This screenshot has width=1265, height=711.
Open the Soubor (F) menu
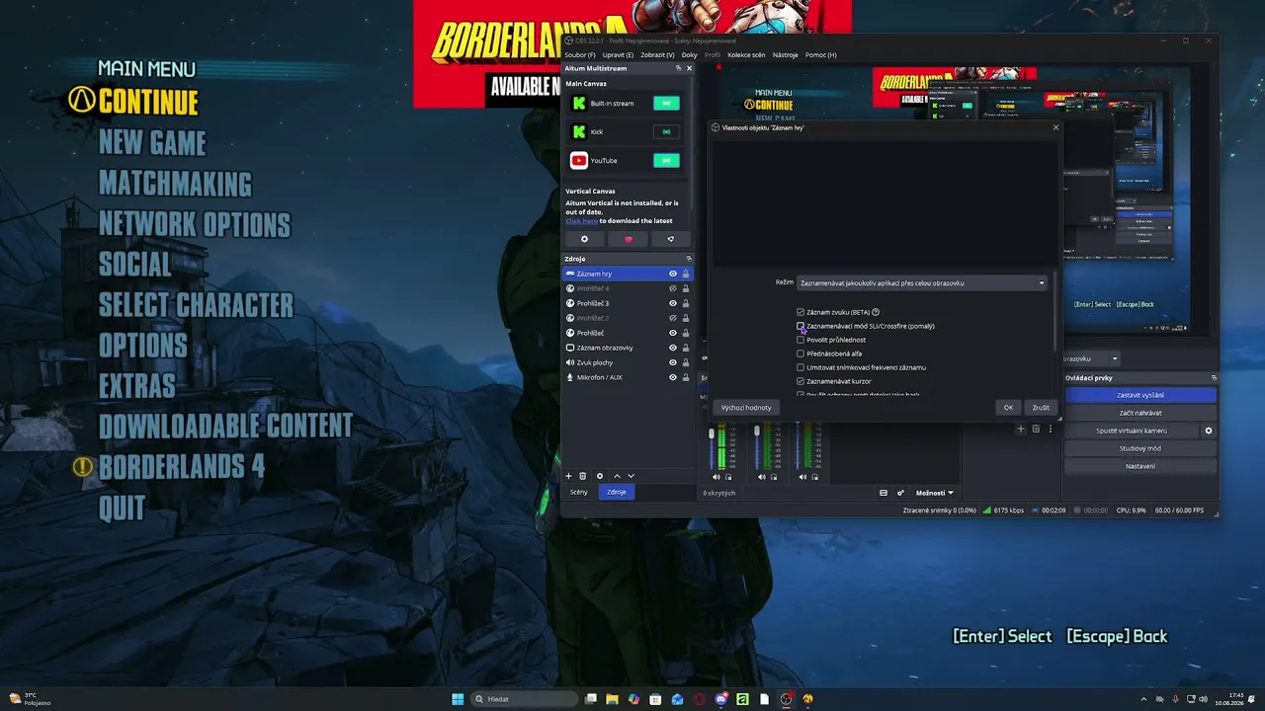[x=580, y=55]
